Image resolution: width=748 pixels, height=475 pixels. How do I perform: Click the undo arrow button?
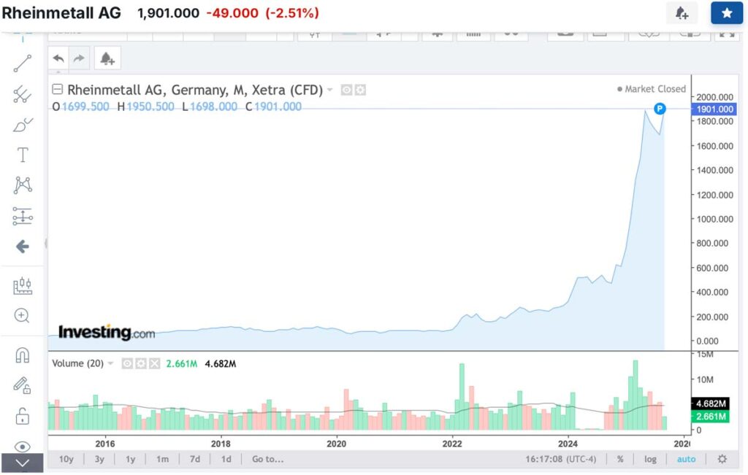click(x=58, y=58)
